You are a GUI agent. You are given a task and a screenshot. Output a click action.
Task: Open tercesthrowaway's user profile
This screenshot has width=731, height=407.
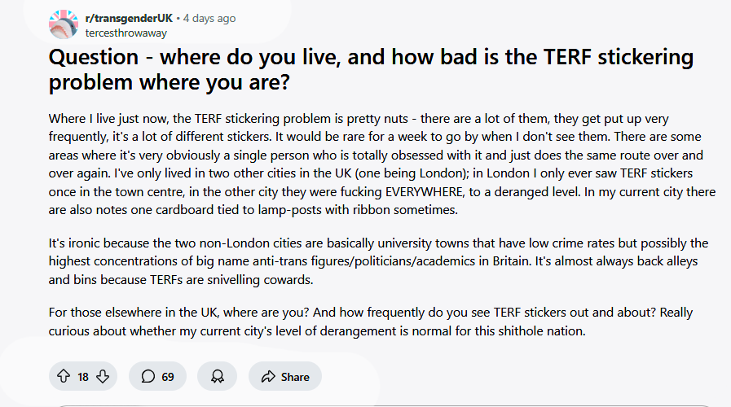click(x=126, y=33)
